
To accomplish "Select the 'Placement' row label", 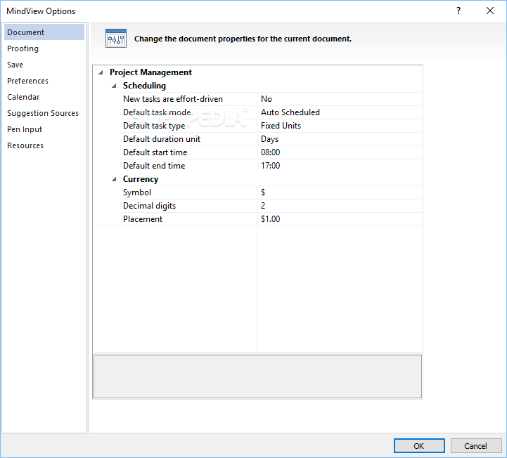I will pos(143,219).
